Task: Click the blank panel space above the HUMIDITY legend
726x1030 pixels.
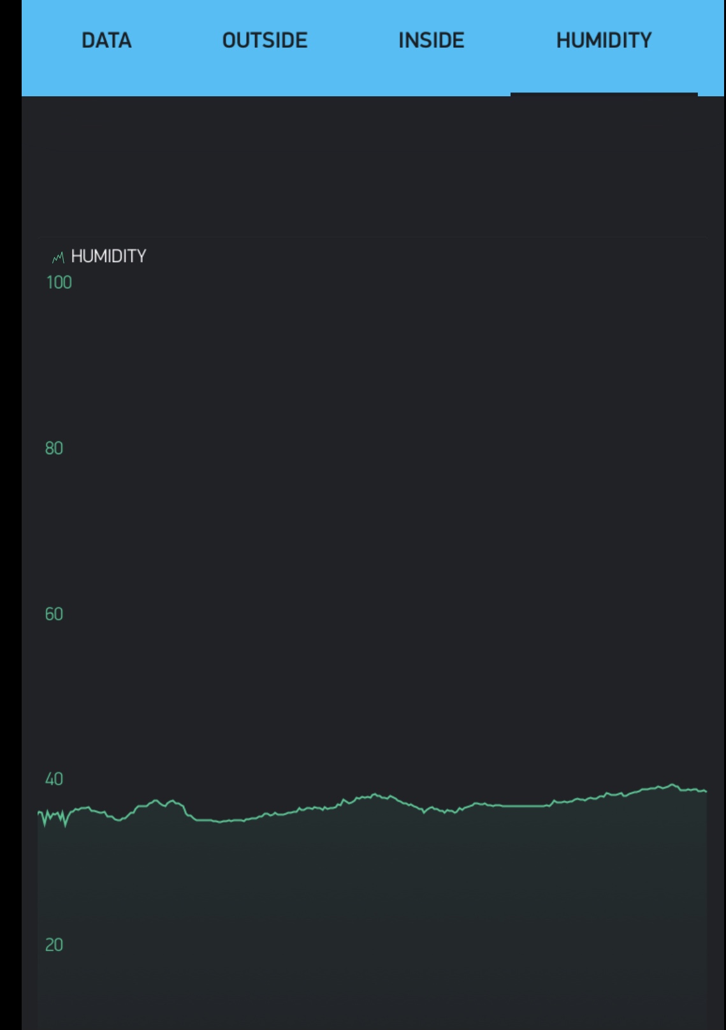Action: tap(372, 167)
